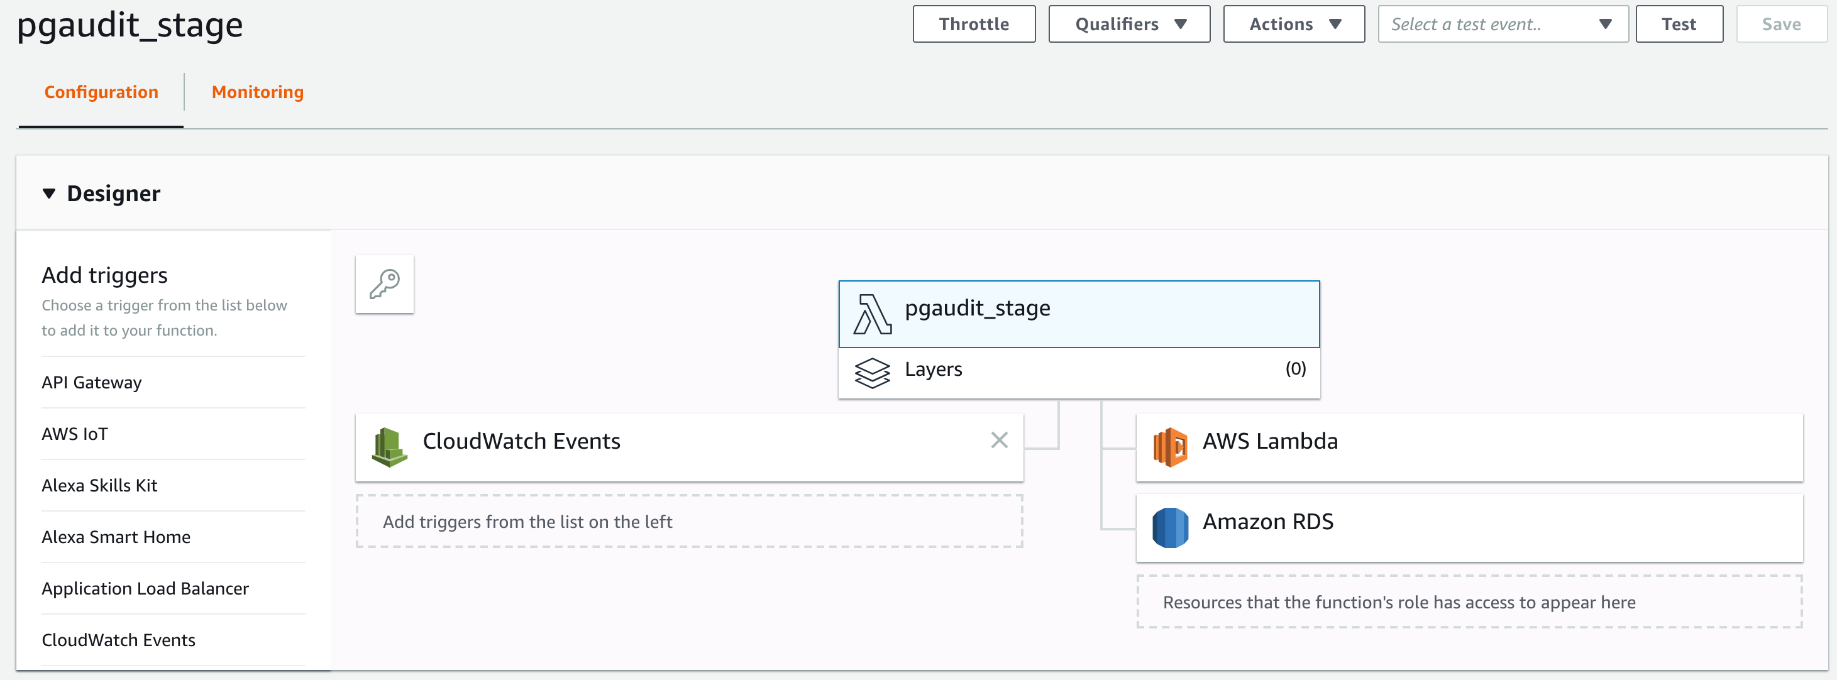Remove the CloudWatch Events trigger

pyautogui.click(x=999, y=441)
